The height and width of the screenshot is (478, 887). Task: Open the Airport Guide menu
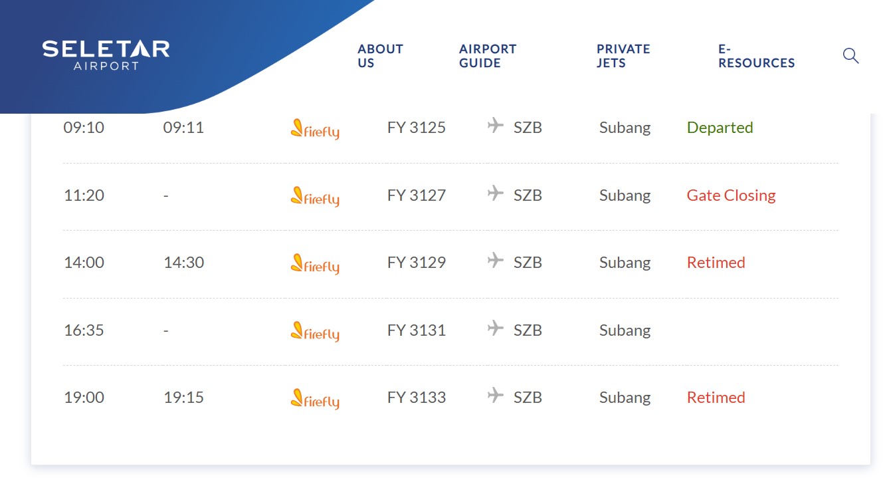(x=487, y=56)
